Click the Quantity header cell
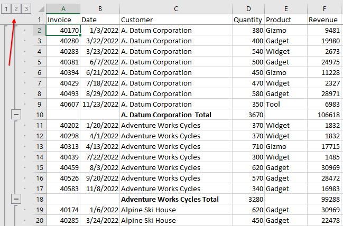Image resolution: width=343 pixels, height=226 pixels. click(x=248, y=20)
